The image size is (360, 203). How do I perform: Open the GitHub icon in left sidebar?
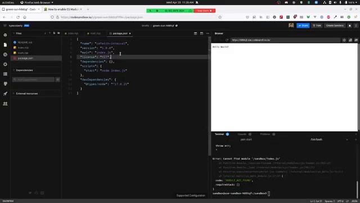tap(5, 84)
